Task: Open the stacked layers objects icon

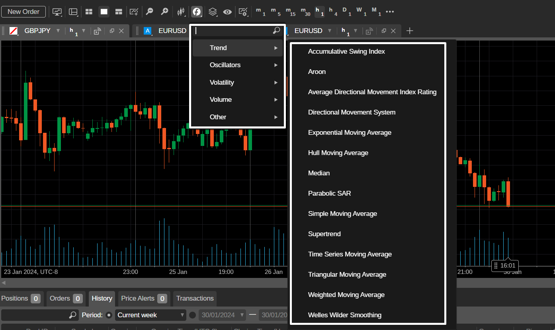Action: coord(213,12)
